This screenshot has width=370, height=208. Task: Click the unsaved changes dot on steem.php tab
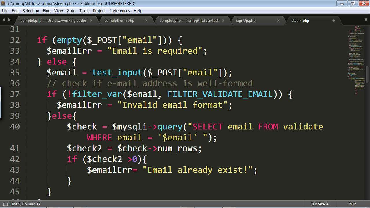pyautogui.click(x=333, y=21)
